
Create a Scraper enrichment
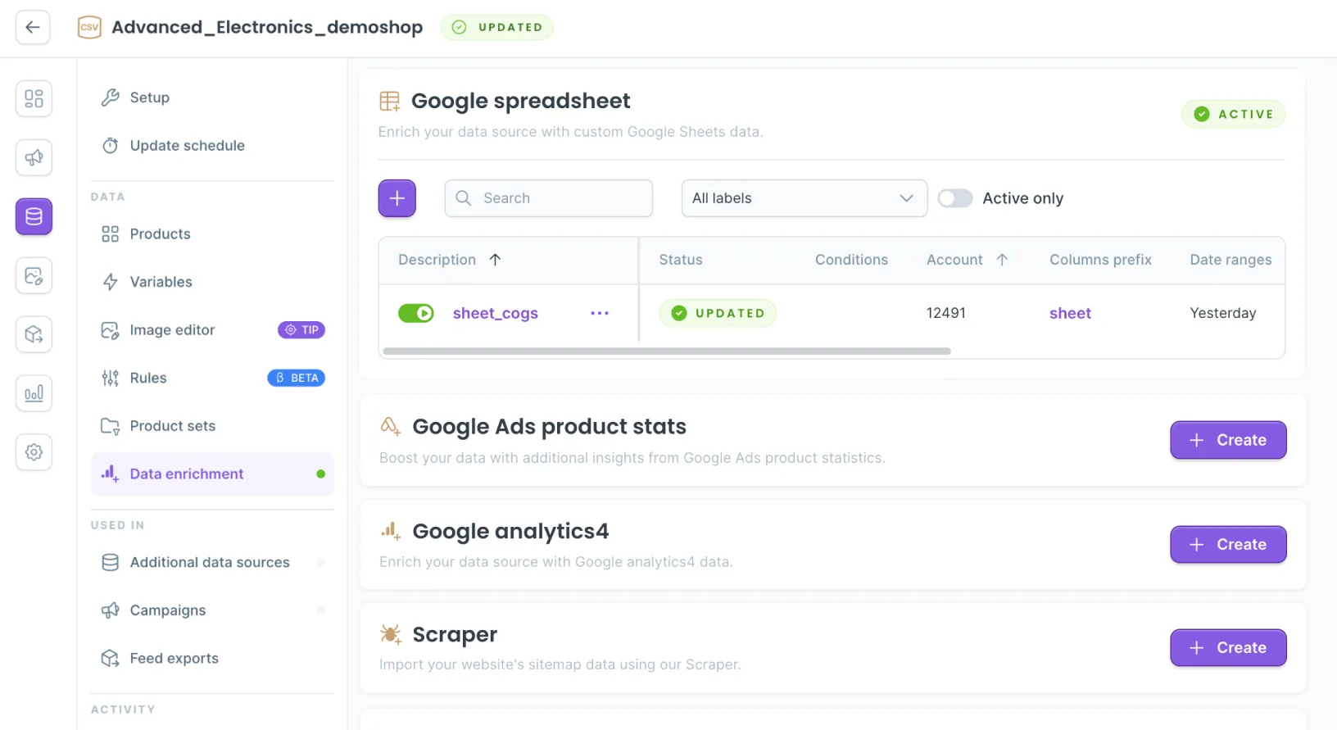coord(1228,648)
